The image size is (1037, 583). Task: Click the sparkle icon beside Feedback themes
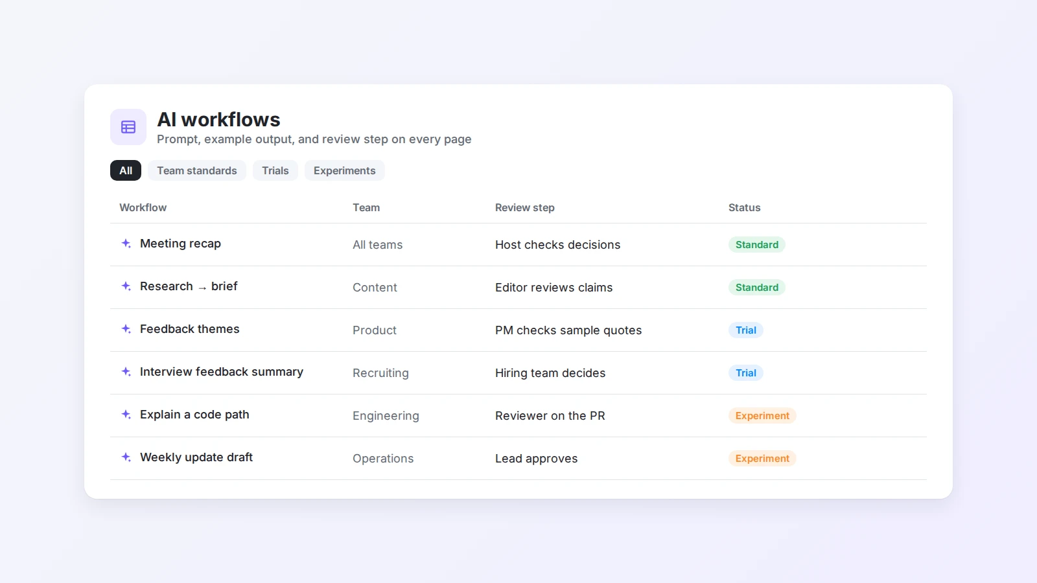point(126,329)
